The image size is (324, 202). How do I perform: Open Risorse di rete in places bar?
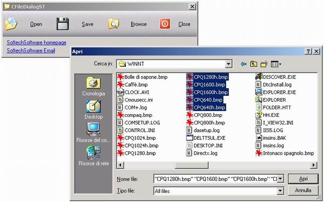click(93, 156)
